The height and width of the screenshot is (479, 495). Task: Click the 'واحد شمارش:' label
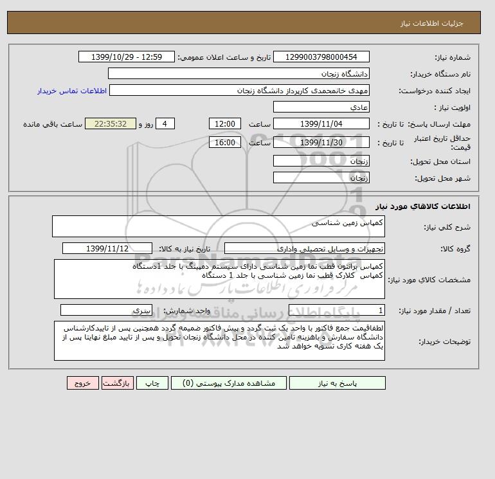[x=186, y=311]
